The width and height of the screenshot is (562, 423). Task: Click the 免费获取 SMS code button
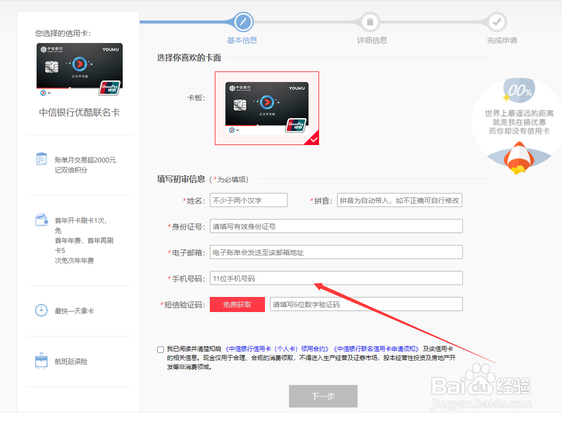pos(237,304)
